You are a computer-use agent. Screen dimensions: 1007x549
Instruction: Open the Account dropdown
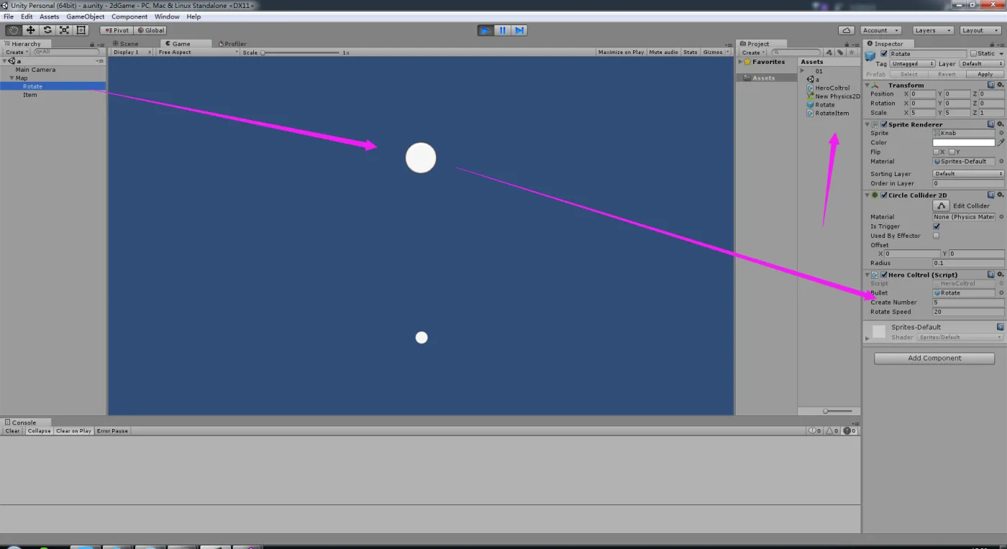880,30
